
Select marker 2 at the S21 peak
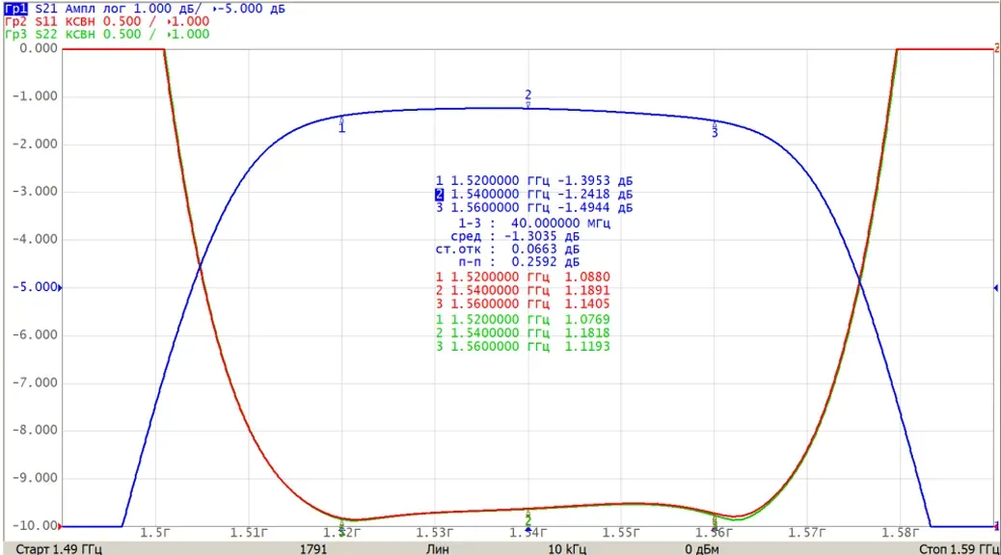point(528,97)
